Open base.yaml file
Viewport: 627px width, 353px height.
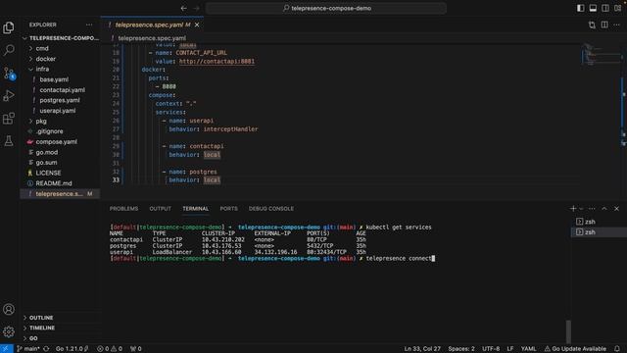coord(60,79)
